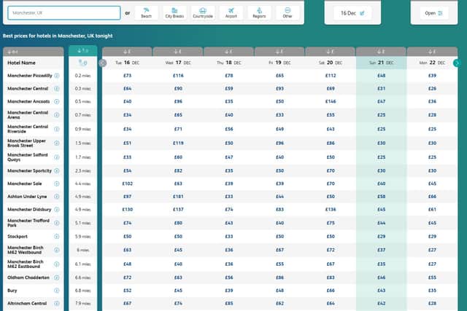Viewport: 467px width, 311px height.
Task: Select Manchester Piccadilly £116 Wednesday price
Action: [x=178, y=76]
